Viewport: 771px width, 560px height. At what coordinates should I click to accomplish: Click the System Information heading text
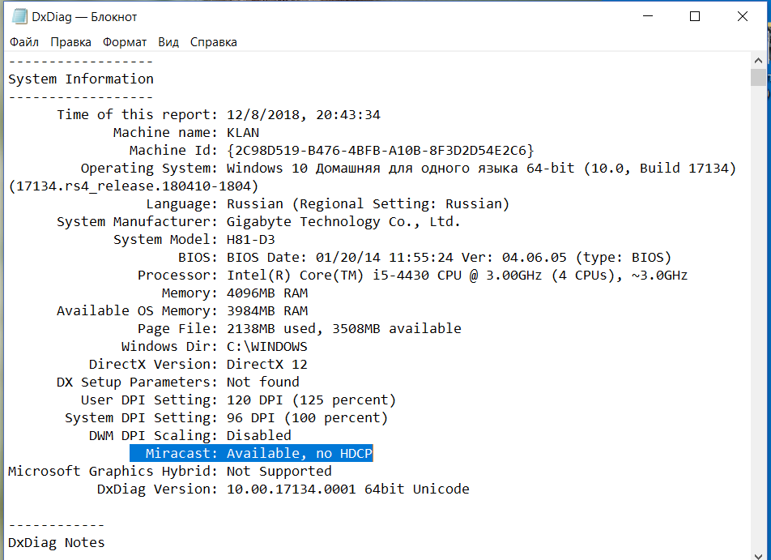[x=81, y=79]
